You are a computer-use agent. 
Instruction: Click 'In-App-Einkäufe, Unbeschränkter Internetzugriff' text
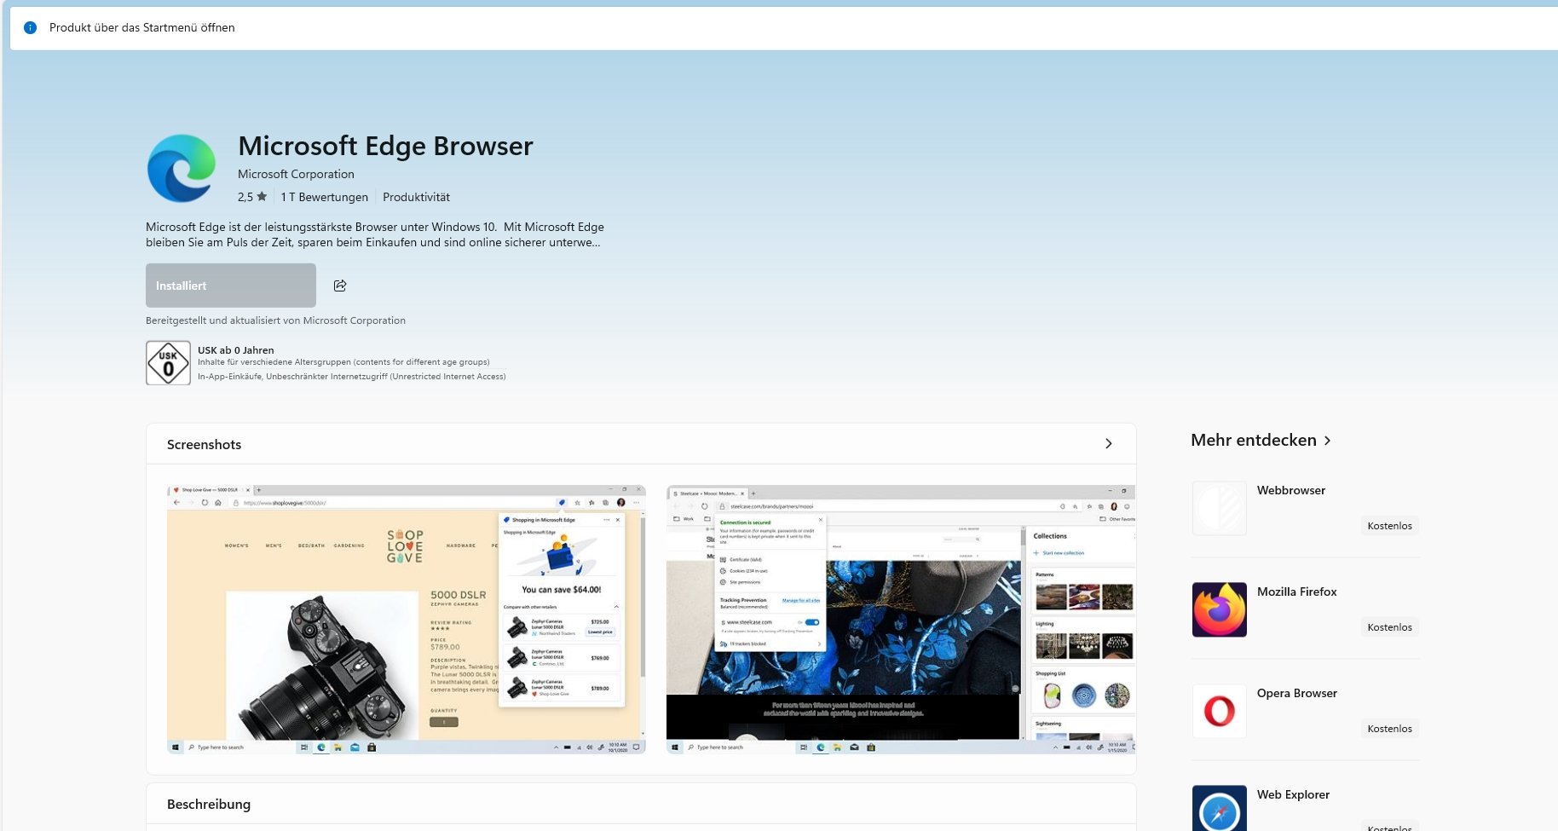352,376
